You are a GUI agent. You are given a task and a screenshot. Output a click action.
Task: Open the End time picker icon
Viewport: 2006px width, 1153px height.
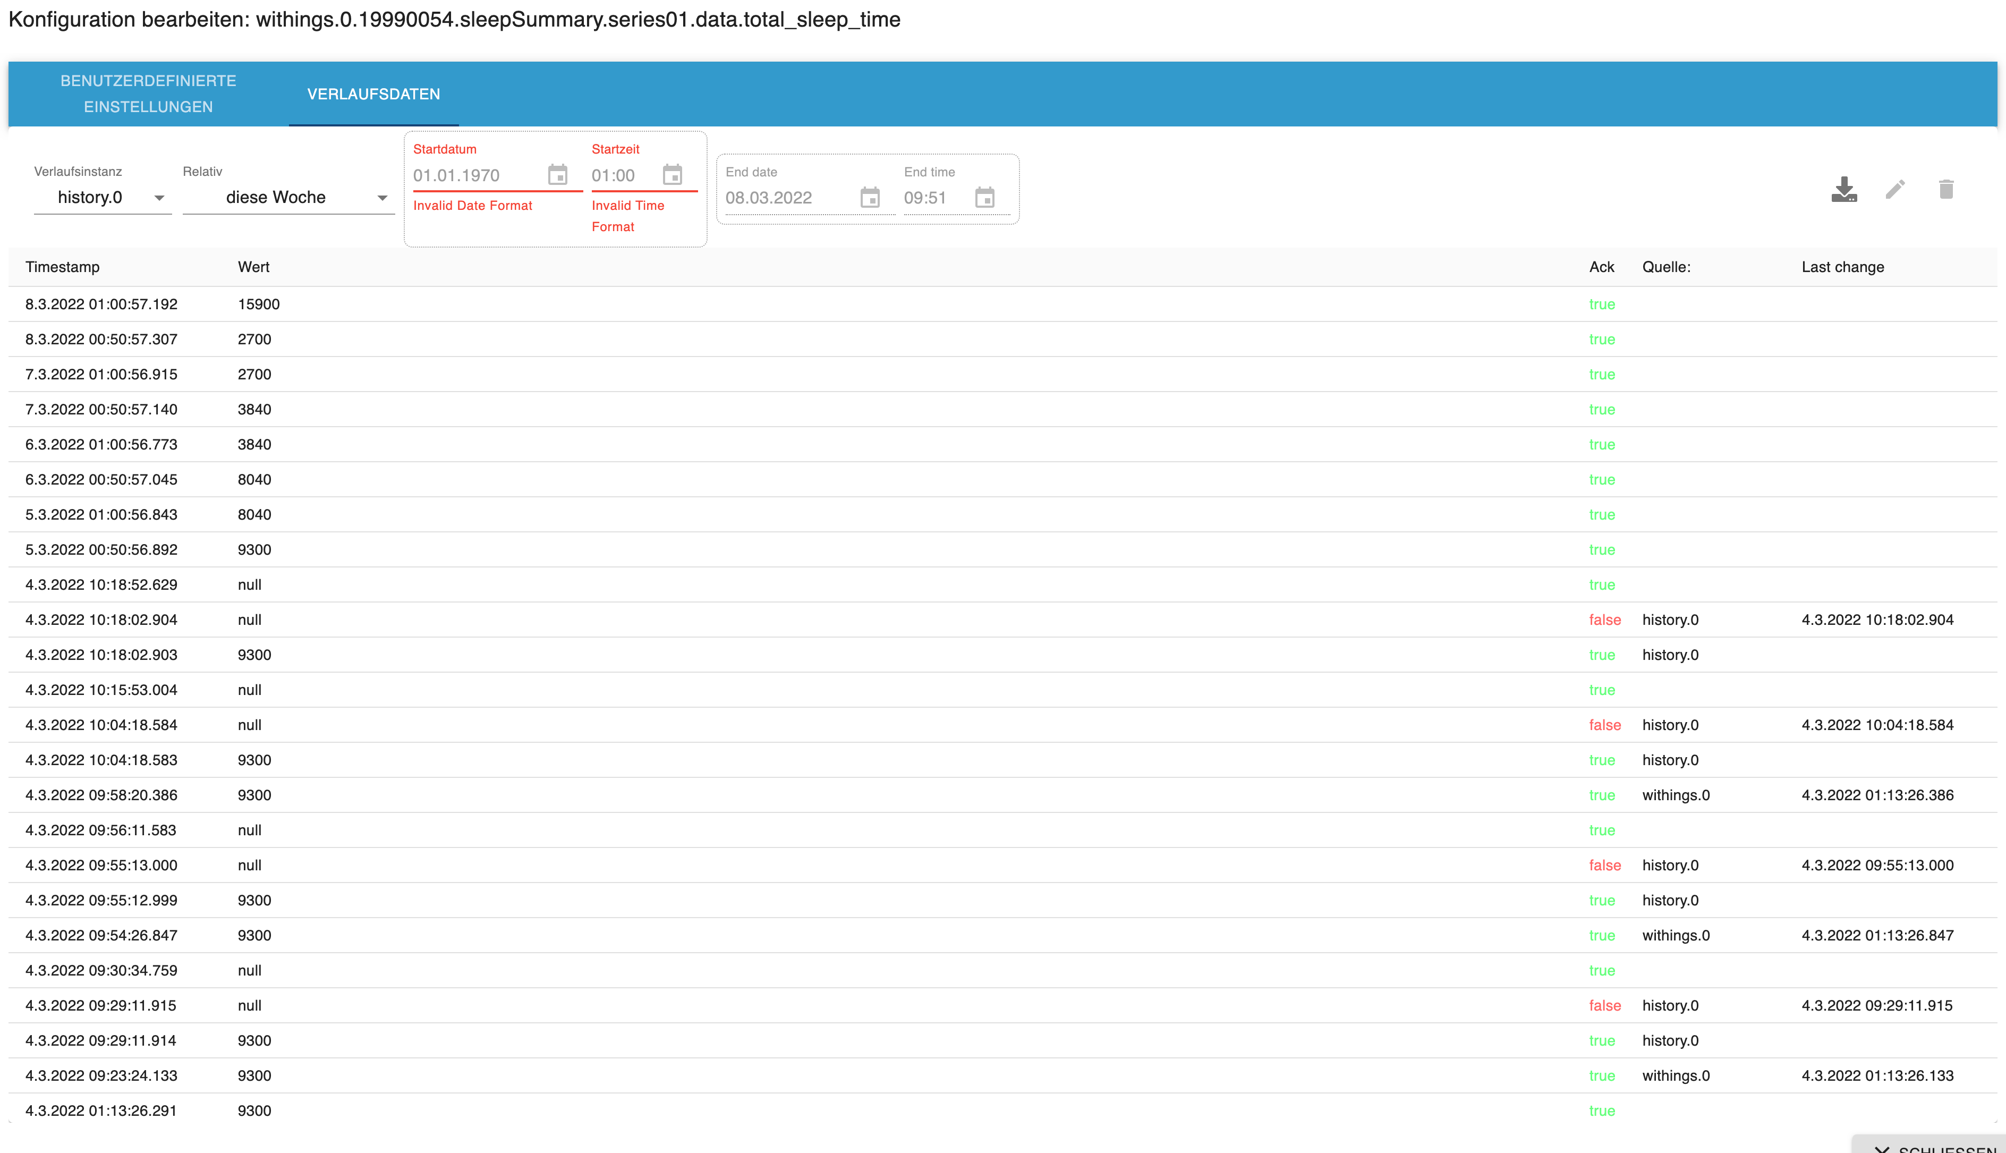(x=985, y=197)
